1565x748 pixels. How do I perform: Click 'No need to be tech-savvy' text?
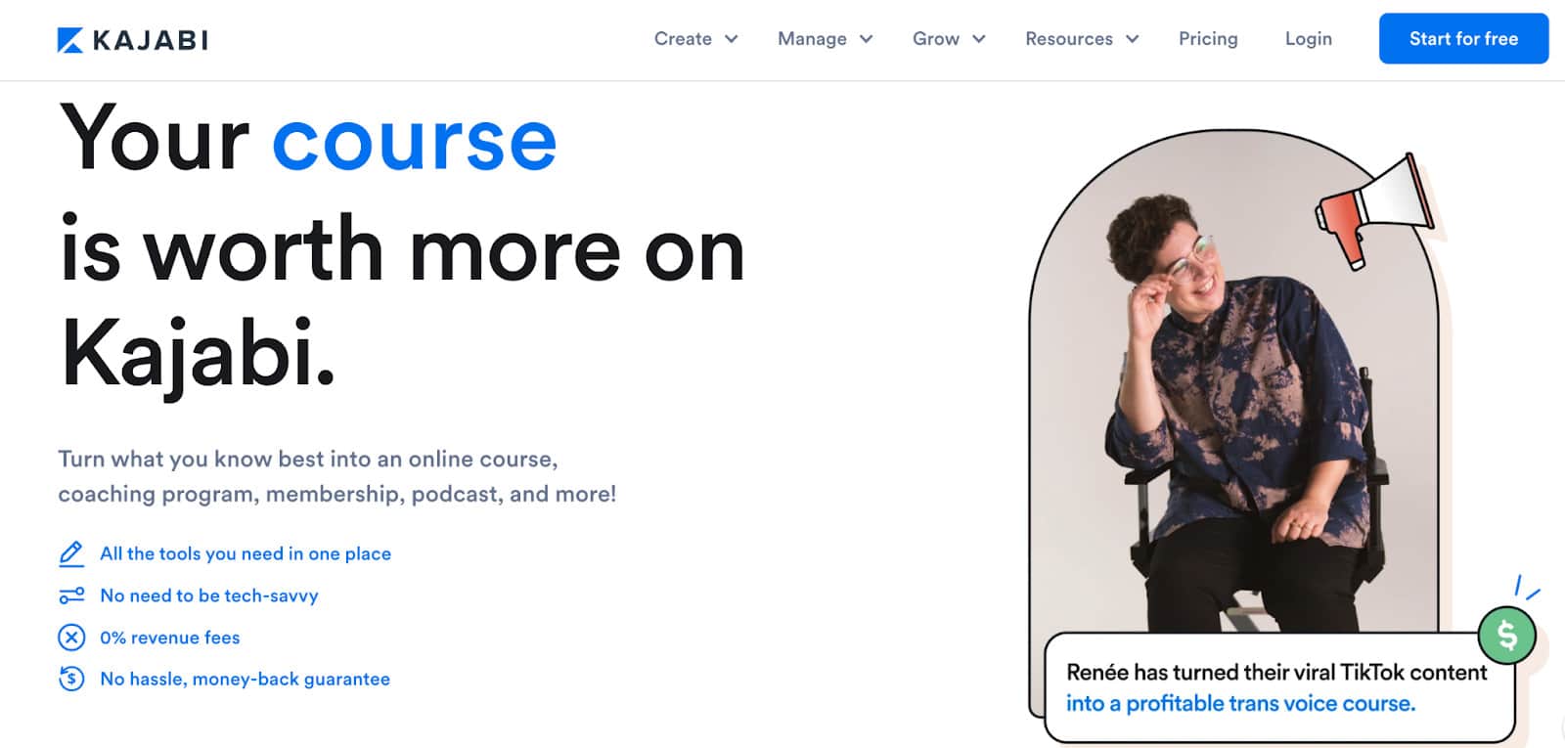209,595
